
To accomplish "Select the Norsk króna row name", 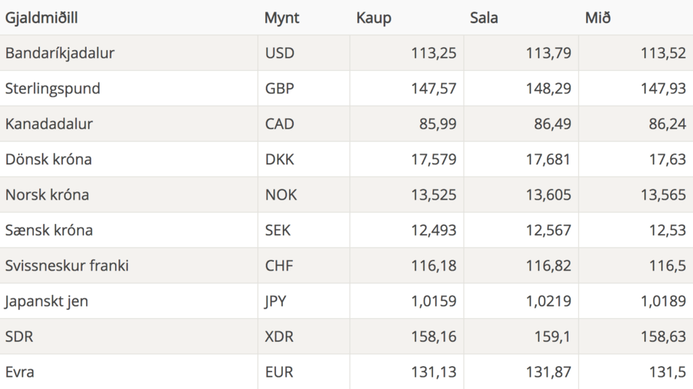I will 47,195.
